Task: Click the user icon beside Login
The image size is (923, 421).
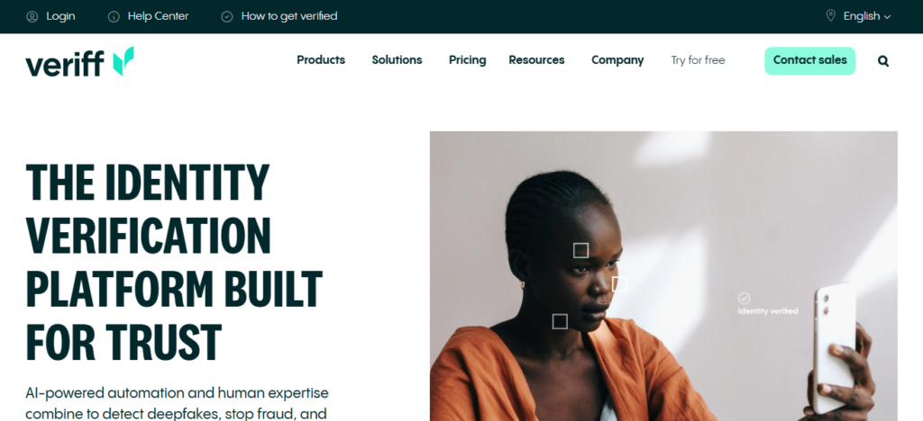Action: [32, 16]
